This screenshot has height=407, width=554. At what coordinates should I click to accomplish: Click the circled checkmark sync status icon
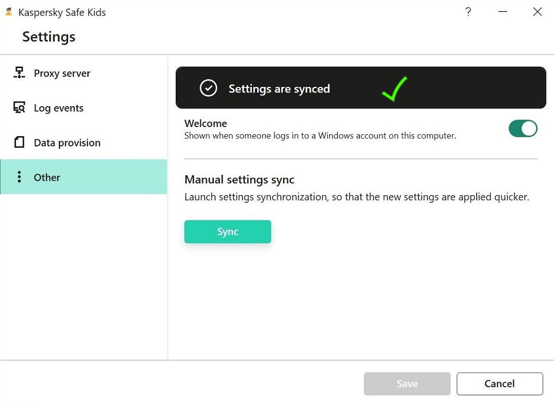pos(208,88)
